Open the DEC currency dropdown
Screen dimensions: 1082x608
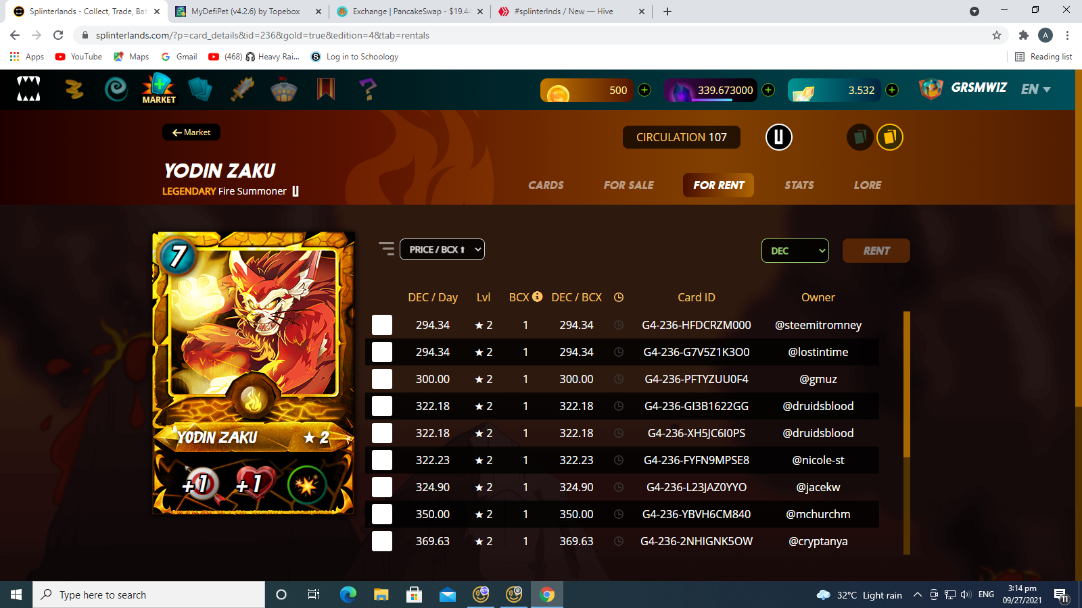(795, 251)
